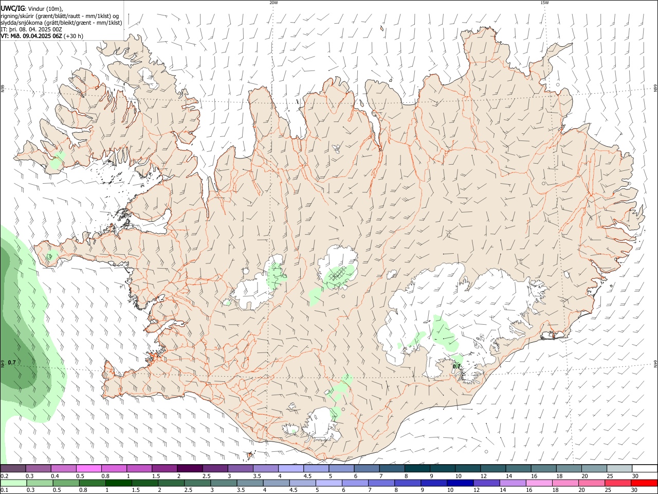
Task: Click the 'IT: þri. 08. 04. 2025 00Z' line
Action: pos(31,29)
